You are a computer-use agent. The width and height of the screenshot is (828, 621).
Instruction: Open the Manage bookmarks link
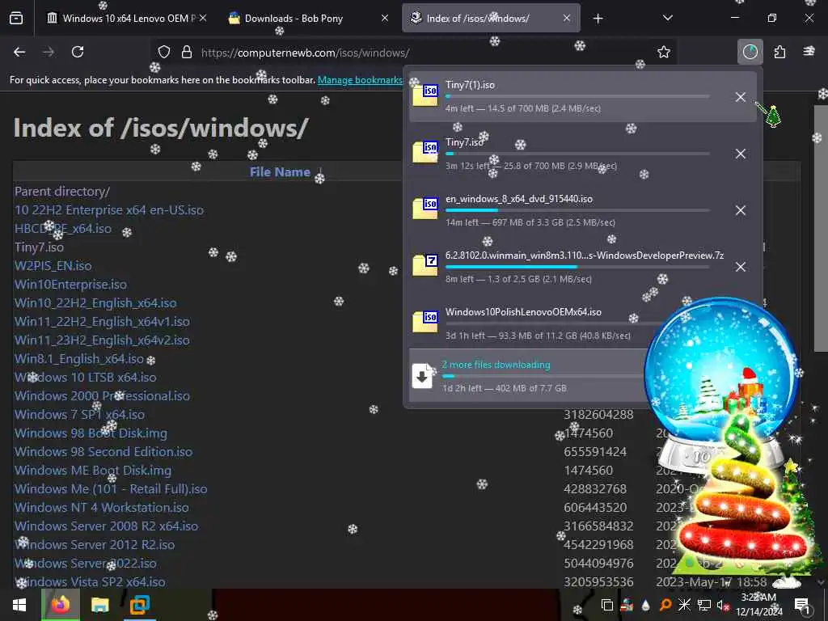[360, 80]
